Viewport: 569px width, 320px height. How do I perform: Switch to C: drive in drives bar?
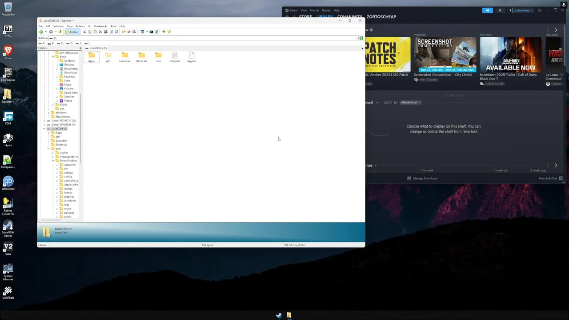pos(60,43)
